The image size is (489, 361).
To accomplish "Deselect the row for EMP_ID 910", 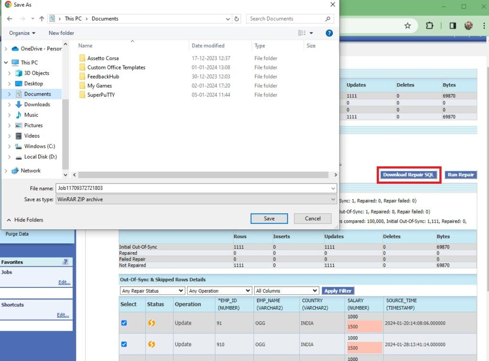I will coord(124,344).
